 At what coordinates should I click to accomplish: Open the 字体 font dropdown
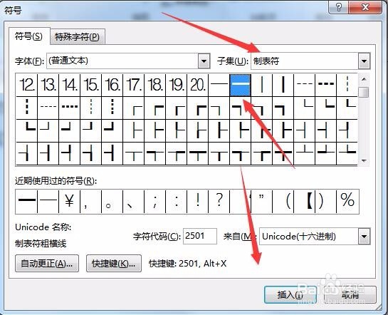tap(204, 61)
